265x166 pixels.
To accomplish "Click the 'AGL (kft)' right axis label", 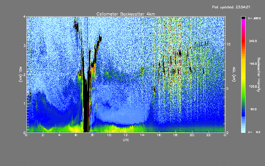I will (234, 74).
